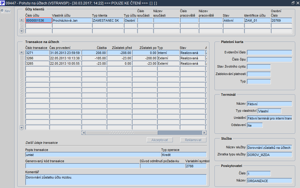This screenshot has height=188, width=300.
Task: Click the Komentář text area
Action: tap(116, 179)
